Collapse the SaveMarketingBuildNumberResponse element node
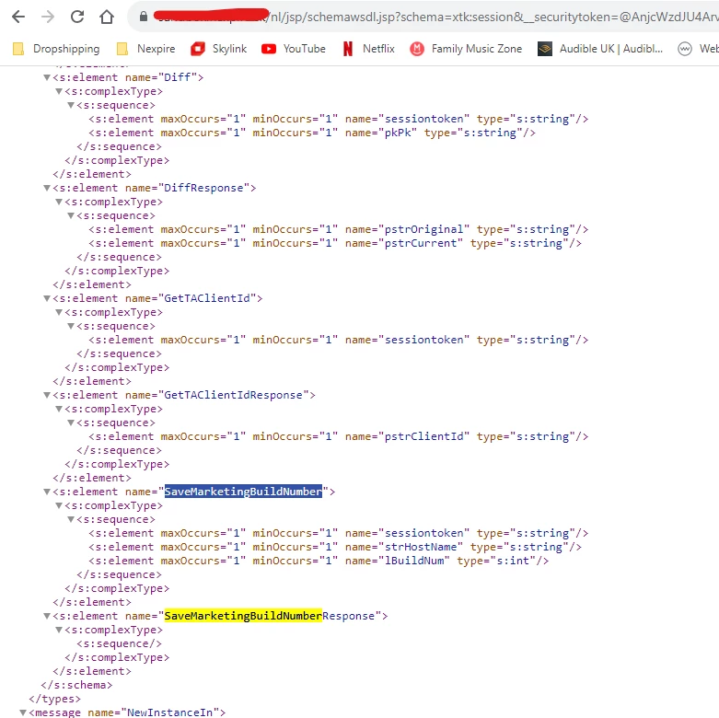Viewport: 719px width, 718px height. click(x=47, y=616)
